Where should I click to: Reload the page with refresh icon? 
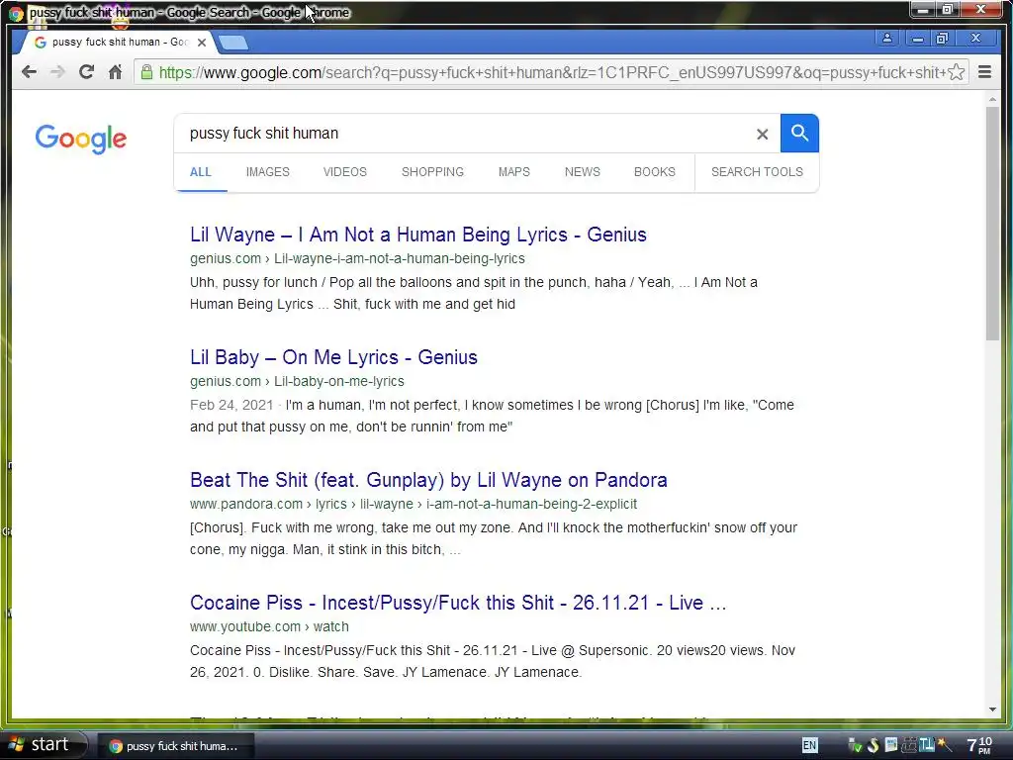pos(87,71)
